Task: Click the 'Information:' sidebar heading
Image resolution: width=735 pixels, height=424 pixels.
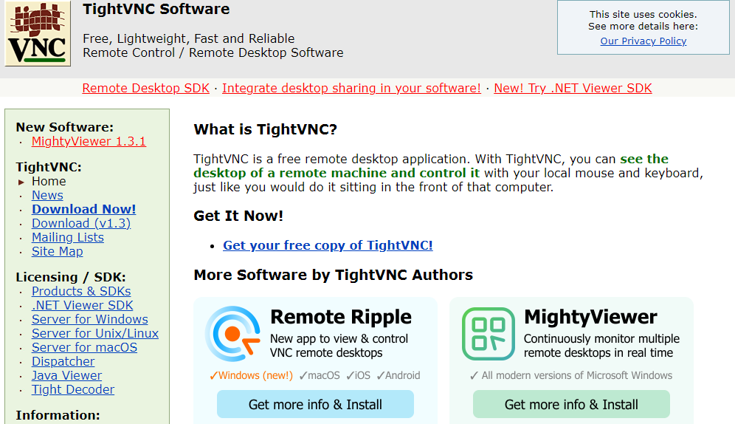Action: [58, 415]
